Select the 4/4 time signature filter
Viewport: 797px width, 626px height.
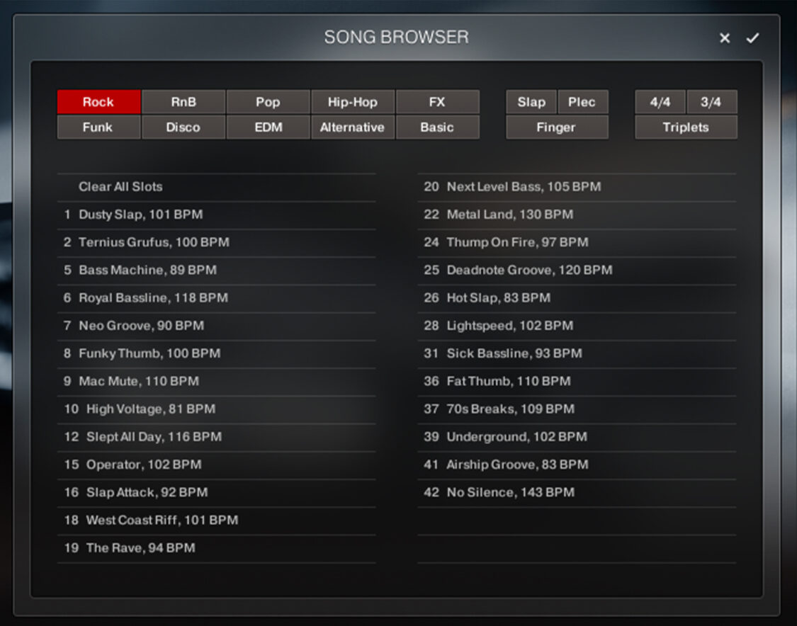click(660, 102)
